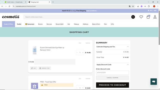The image size is (160, 90).
Task: Open the account user icon
Action: click(x=155, y=17)
